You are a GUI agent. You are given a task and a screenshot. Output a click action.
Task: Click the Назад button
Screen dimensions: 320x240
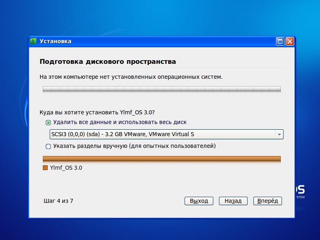[233, 201]
